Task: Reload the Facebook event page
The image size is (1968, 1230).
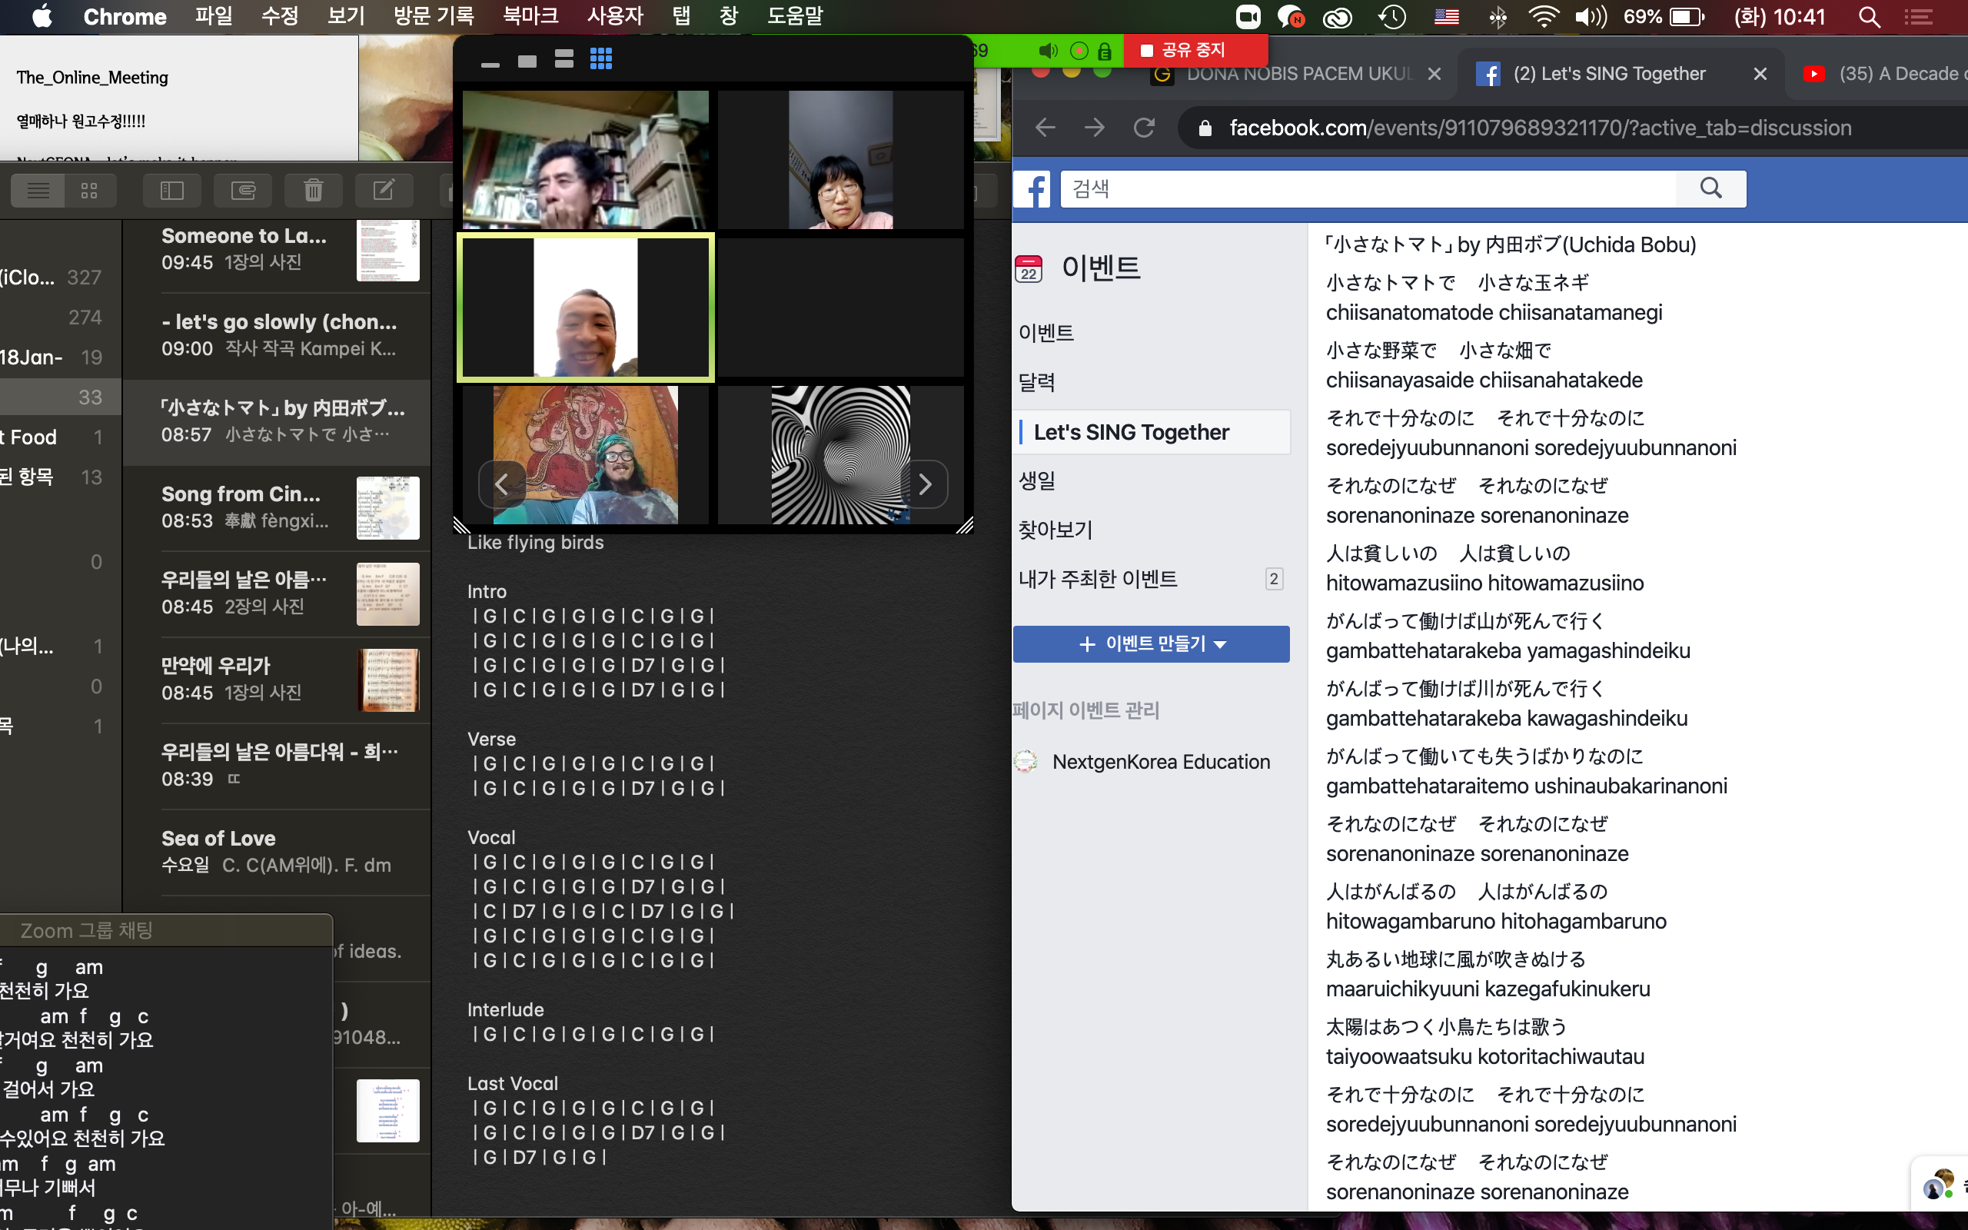Action: pyautogui.click(x=1143, y=128)
